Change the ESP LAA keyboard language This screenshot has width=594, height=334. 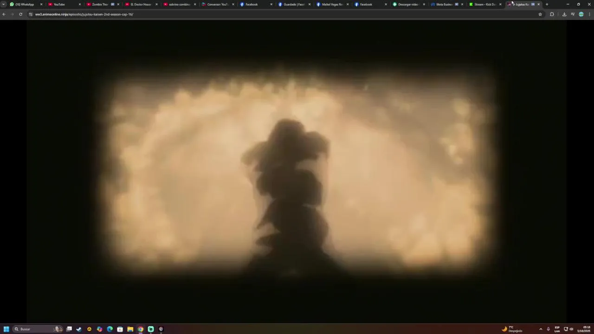click(557, 329)
